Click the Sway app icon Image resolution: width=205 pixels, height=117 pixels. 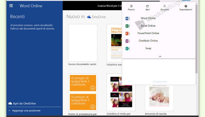pyautogui.click(x=127, y=49)
